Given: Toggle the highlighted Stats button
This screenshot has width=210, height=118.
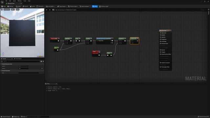Looking at the screenshot, I should click(x=95, y=7).
